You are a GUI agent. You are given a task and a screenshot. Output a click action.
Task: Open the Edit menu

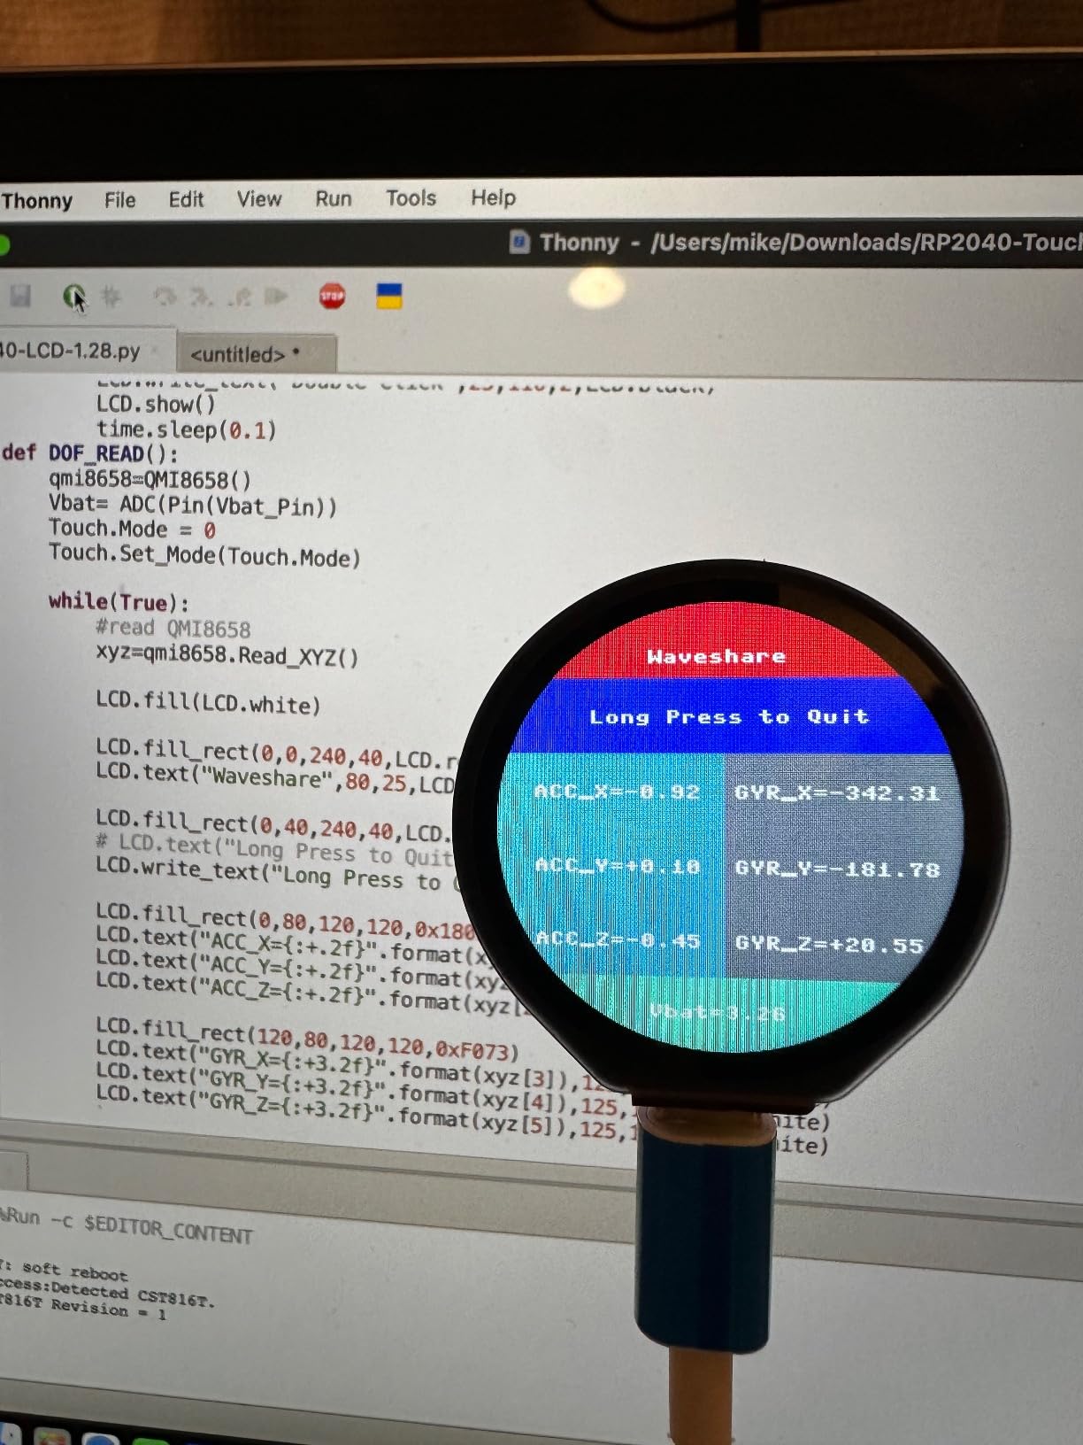[x=186, y=199]
